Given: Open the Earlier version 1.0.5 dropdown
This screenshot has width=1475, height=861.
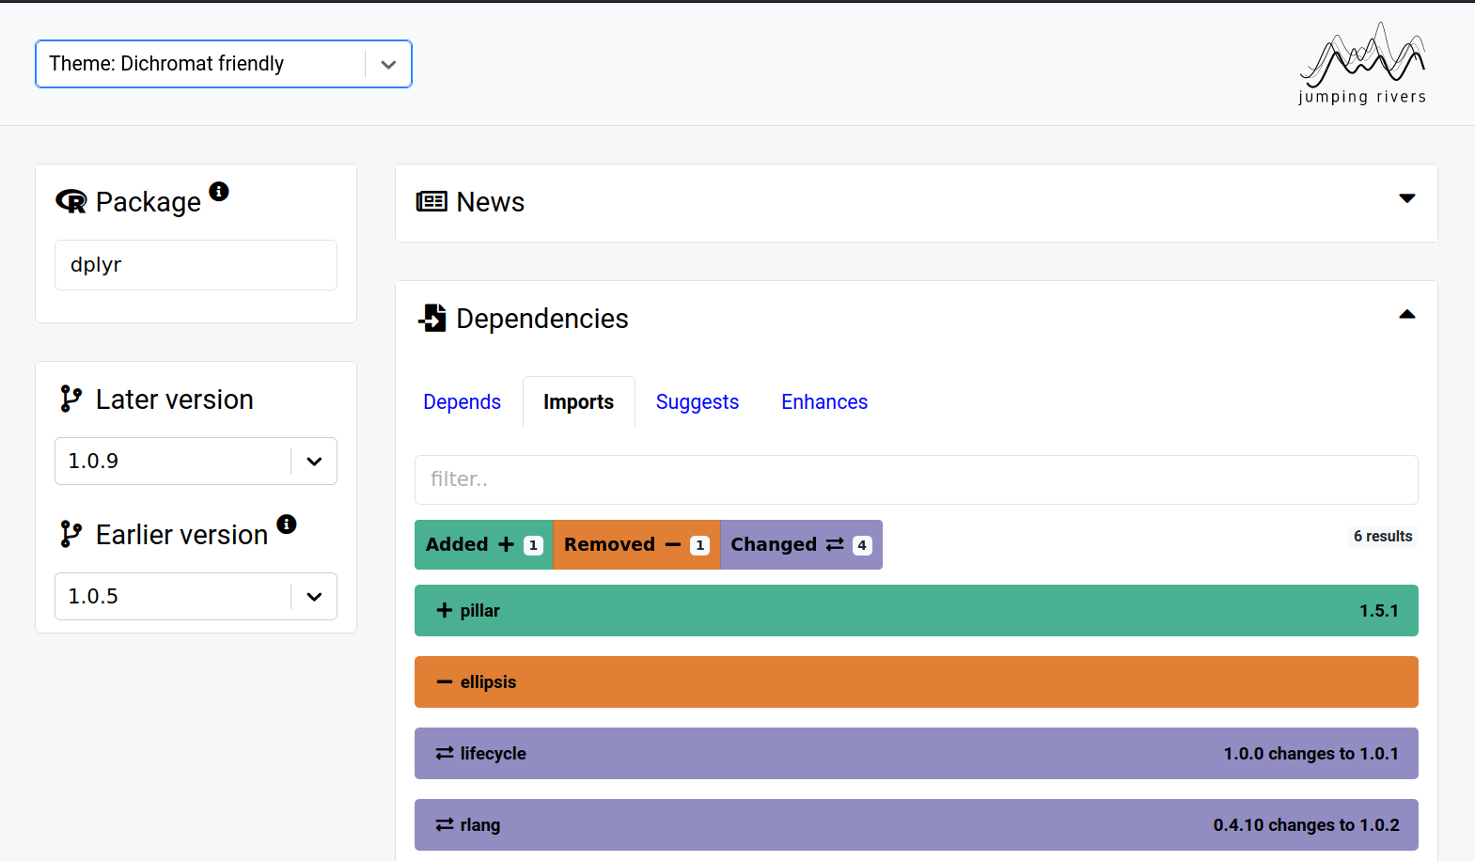Looking at the screenshot, I should [x=196, y=596].
